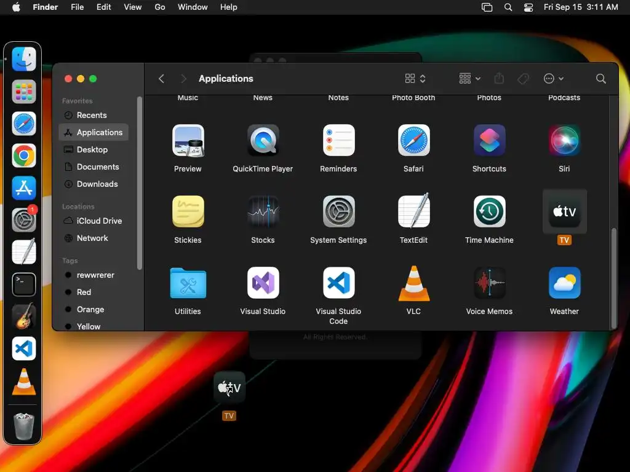Open Launchpad from the Dock
Viewport: 630px width, 472px height.
(24, 92)
